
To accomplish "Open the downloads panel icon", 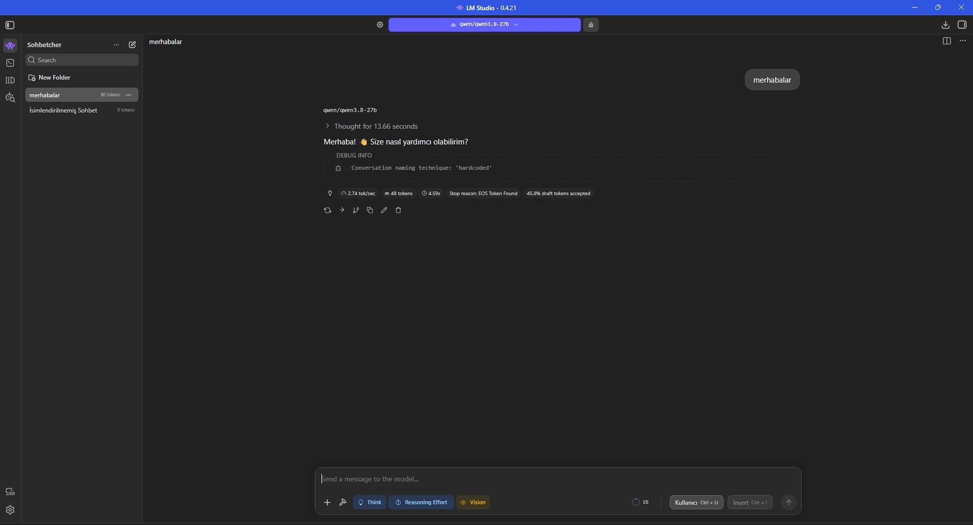I will (x=945, y=25).
